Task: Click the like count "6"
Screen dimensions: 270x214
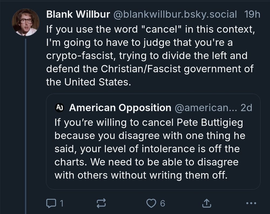Action: click(x=162, y=203)
